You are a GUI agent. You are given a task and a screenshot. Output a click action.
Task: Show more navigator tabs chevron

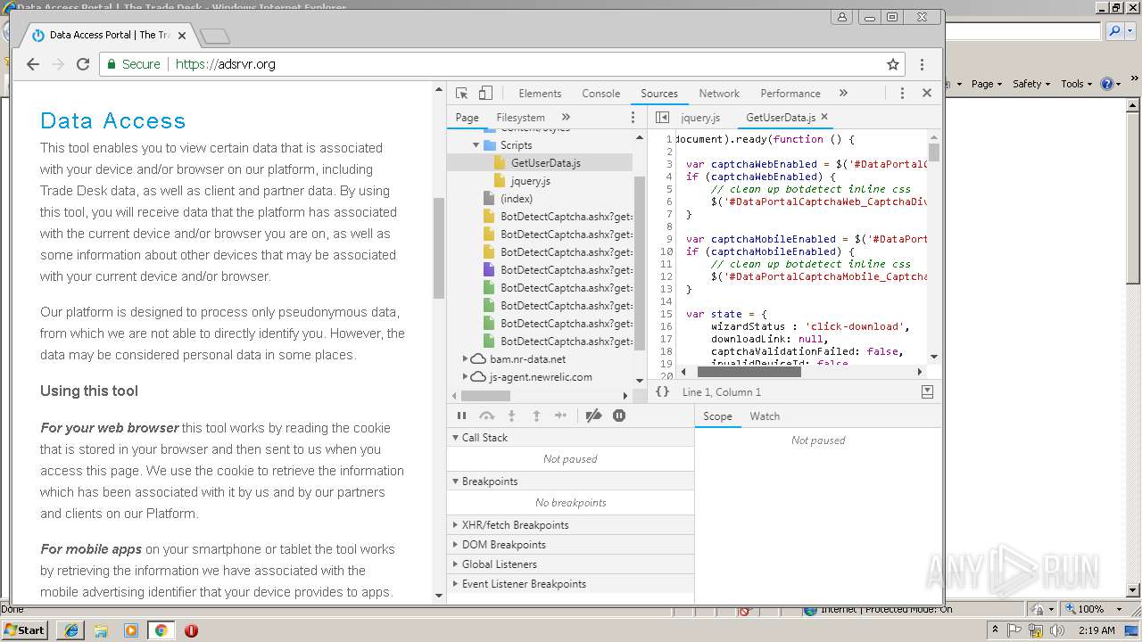coord(566,117)
